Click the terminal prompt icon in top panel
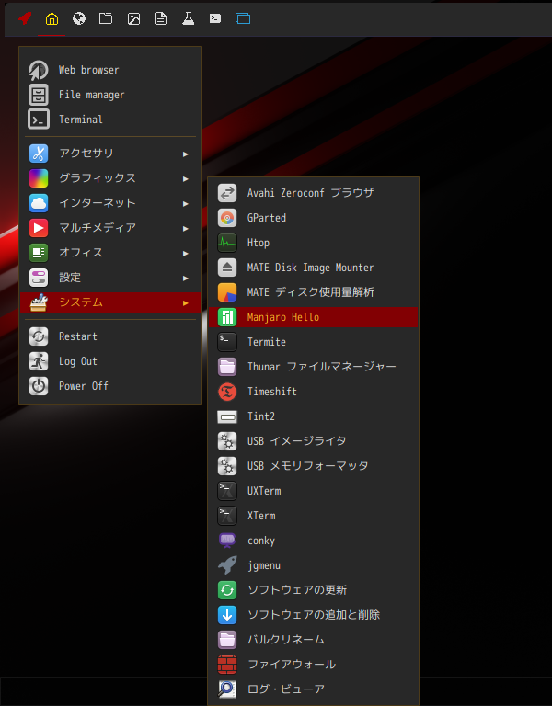The image size is (552, 706). pyautogui.click(x=215, y=18)
